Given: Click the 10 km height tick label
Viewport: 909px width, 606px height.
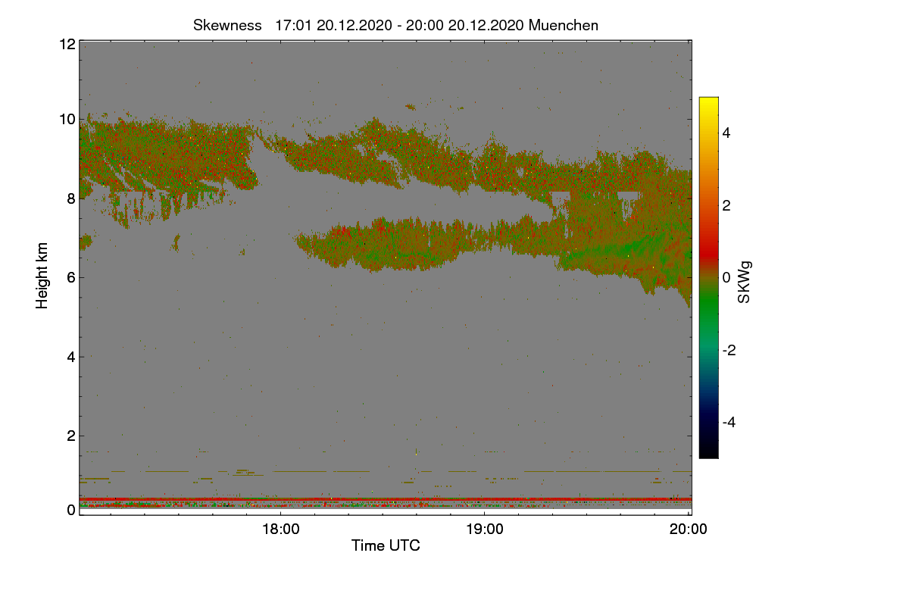Looking at the screenshot, I should tap(67, 119).
